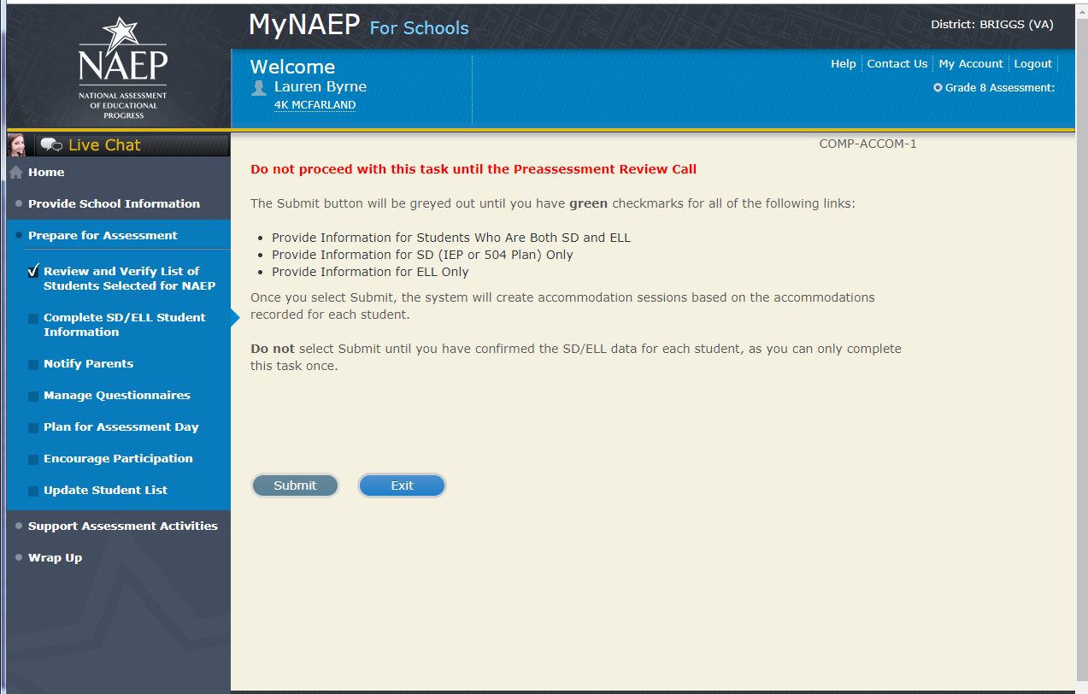This screenshot has height=694, width=1088.
Task: Open Notify Parents task
Action: pos(88,363)
